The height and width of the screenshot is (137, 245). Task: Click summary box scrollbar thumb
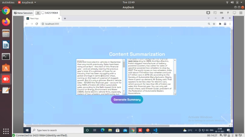tap(175, 81)
